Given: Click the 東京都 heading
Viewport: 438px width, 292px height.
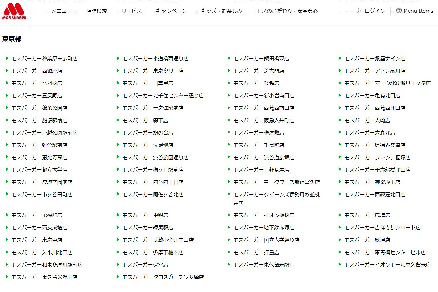Looking at the screenshot, I should pyautogui.click(x=12, y=39).
